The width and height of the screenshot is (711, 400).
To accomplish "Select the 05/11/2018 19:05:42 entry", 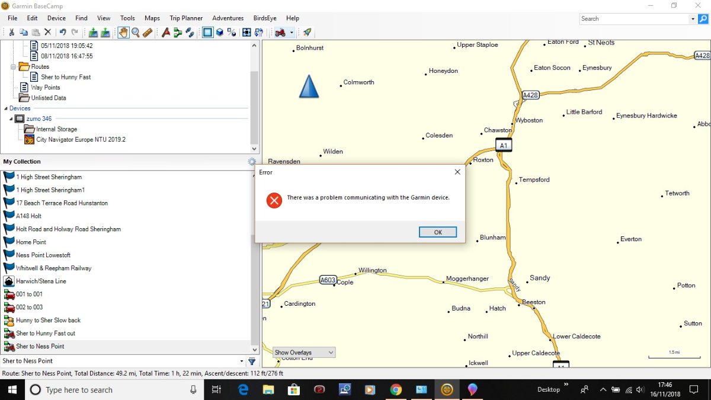I will 66,46.
